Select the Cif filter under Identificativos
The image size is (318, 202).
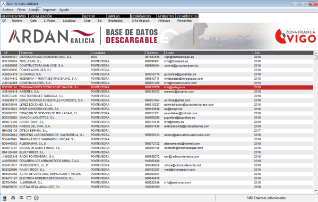point(4,21)
